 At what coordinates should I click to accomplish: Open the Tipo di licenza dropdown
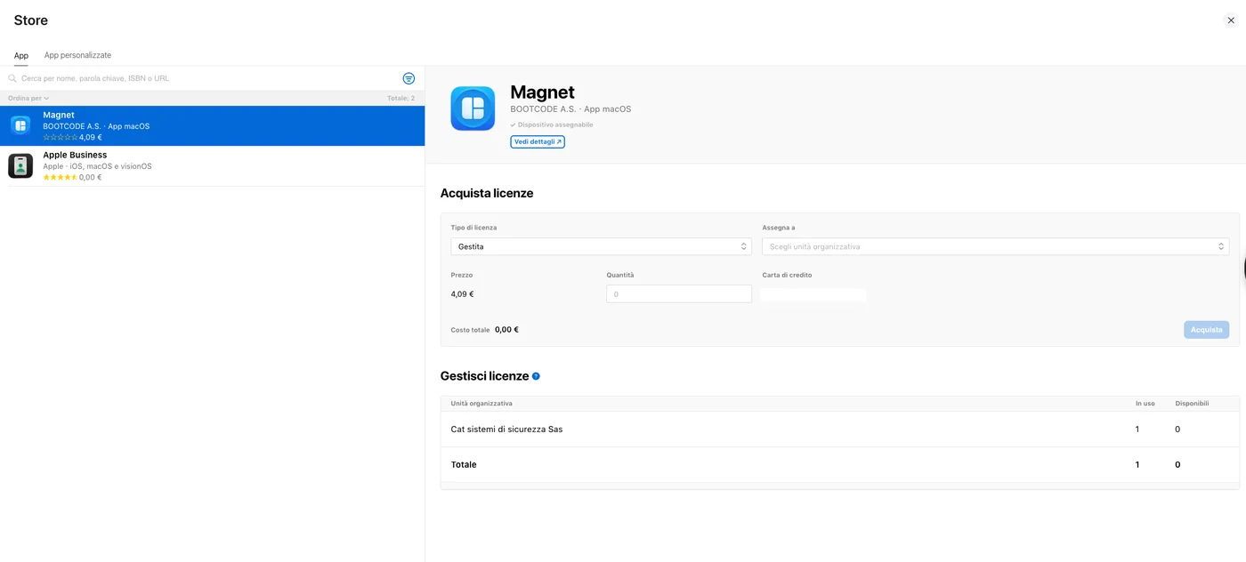601,246
